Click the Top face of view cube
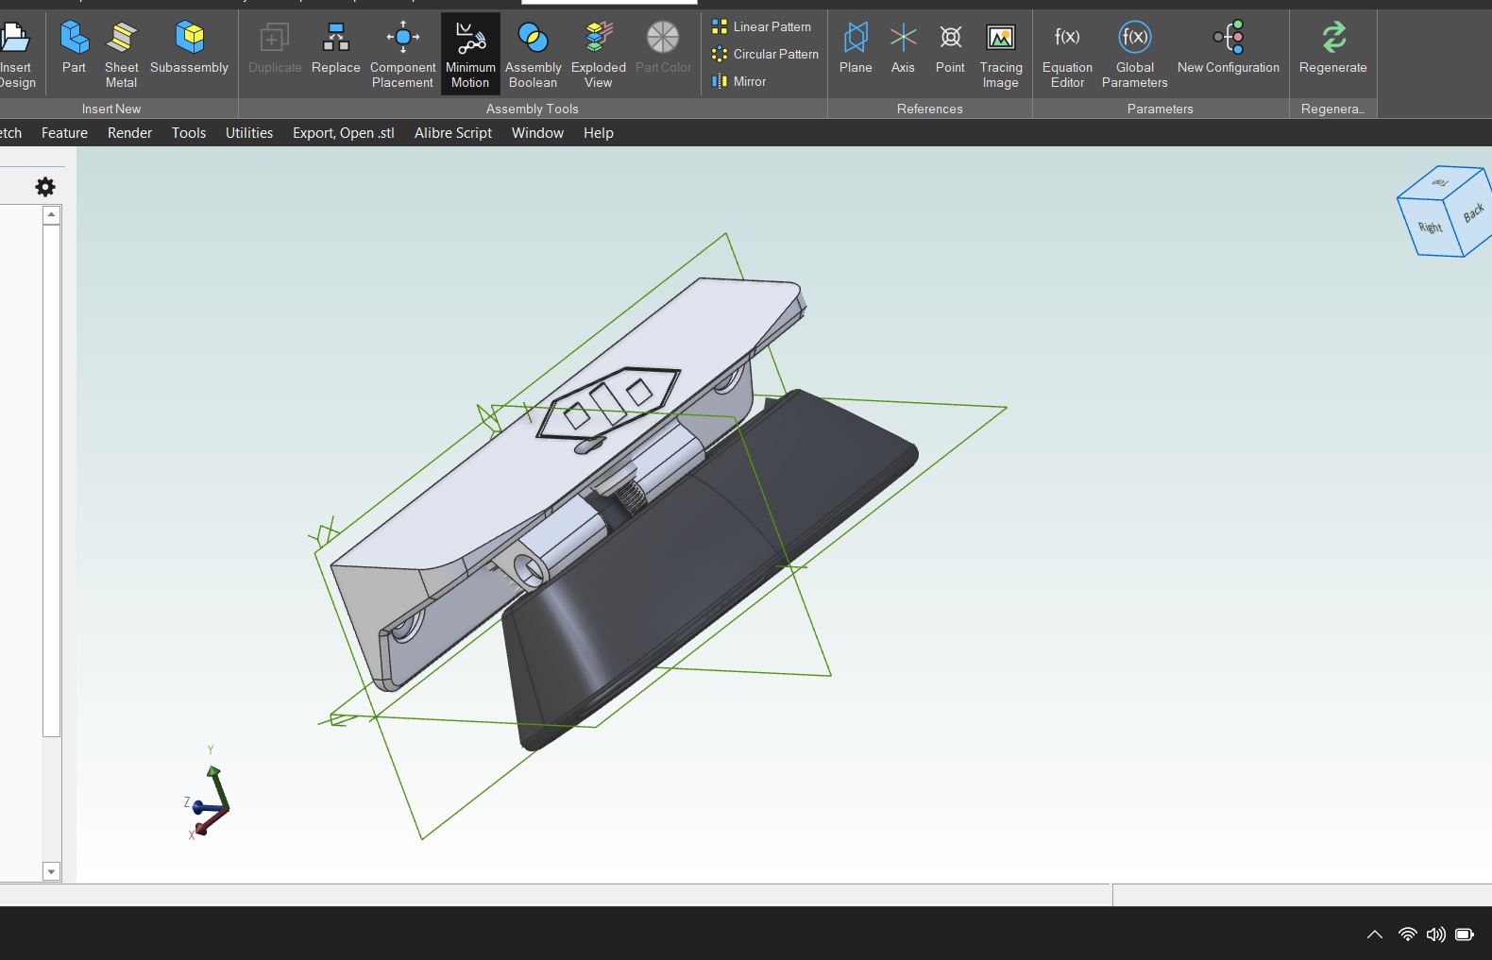Screen dimensions: 1492x960 click(x=1440, y=182)
